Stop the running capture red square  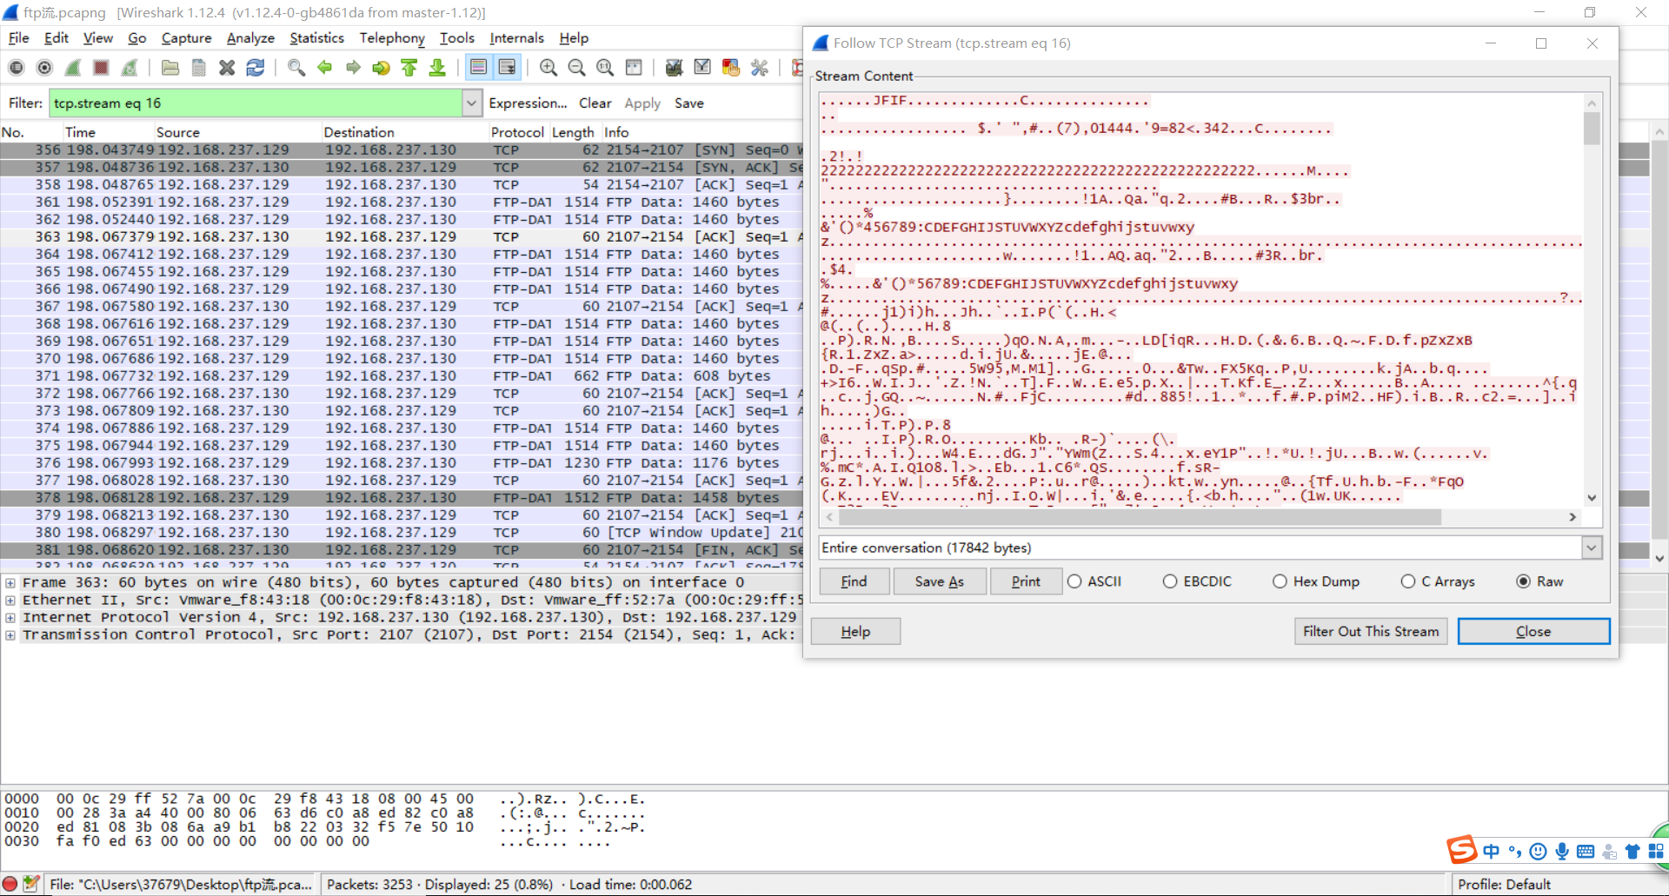pyautogui.click(x=102, y=68)
